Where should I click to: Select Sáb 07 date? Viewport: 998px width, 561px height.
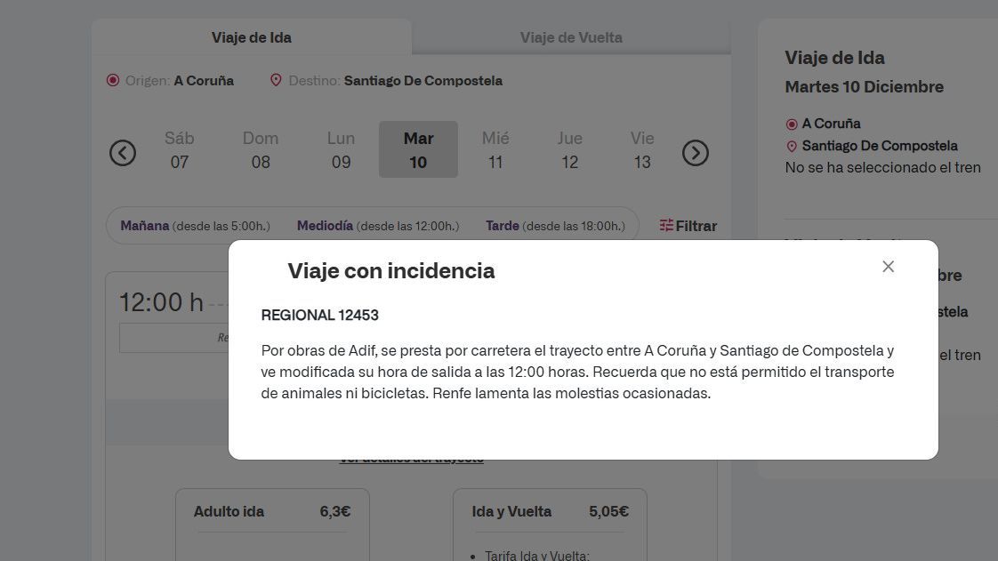(x=180, y=150)
